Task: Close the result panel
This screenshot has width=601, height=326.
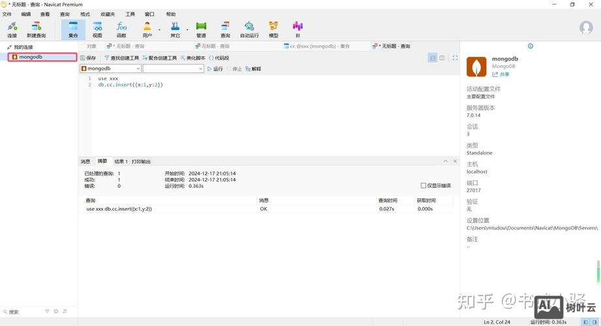Action: tap(455, 161)
